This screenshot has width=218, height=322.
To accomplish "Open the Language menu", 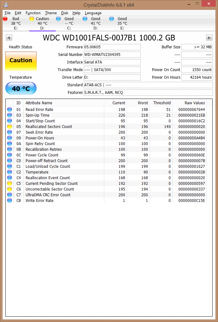I will pos(93,13).
